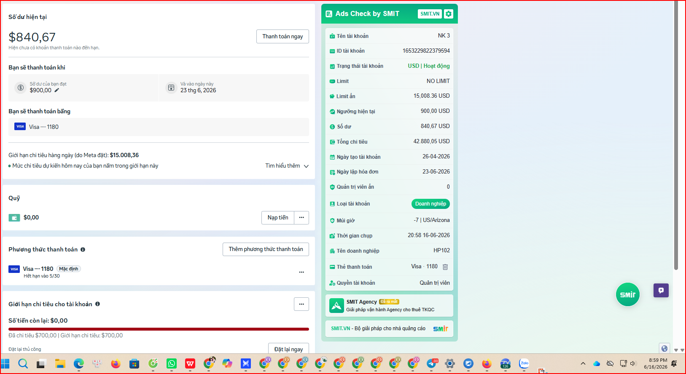686x374 pixels.
Task: Click the scroll down arrow at the bottom right
Action: [x=676, y=350]
